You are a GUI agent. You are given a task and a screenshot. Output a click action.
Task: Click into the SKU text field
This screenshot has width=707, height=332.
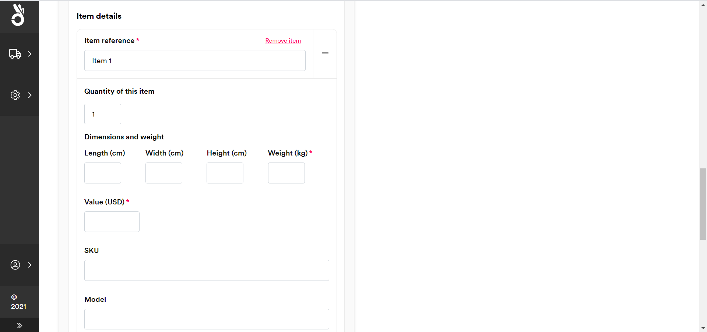tap(207, 270)
